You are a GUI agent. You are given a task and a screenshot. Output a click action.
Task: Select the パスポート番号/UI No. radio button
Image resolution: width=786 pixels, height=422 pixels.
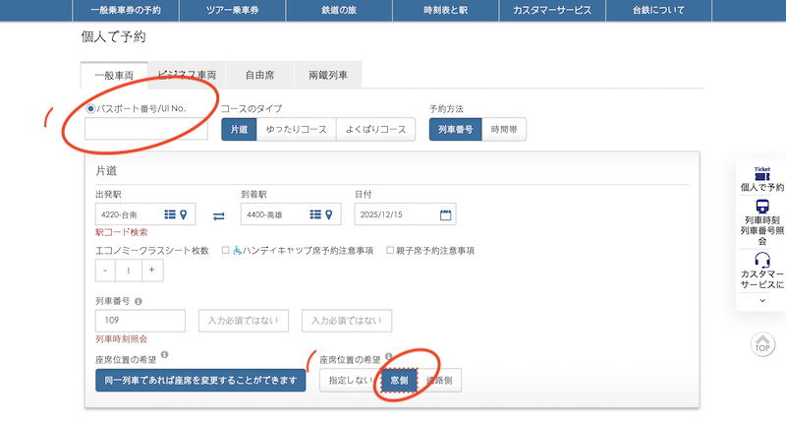[x=91, y=109]
